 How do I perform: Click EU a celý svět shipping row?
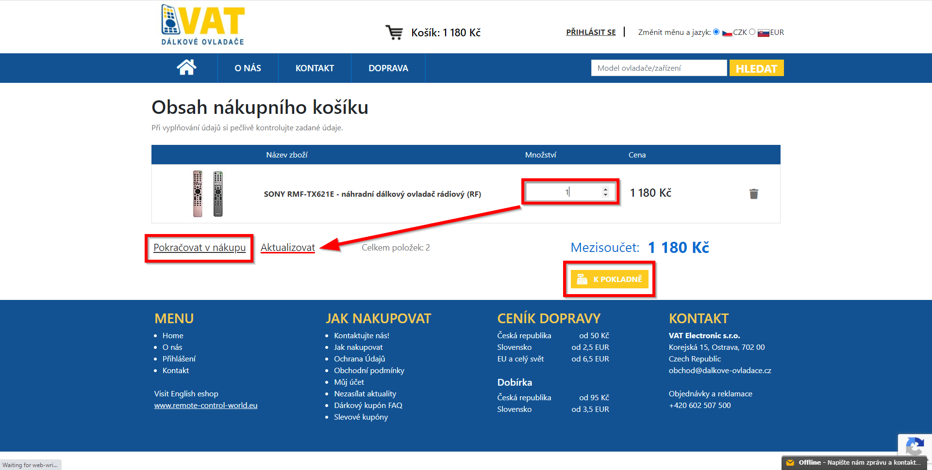tap(553, 359)
